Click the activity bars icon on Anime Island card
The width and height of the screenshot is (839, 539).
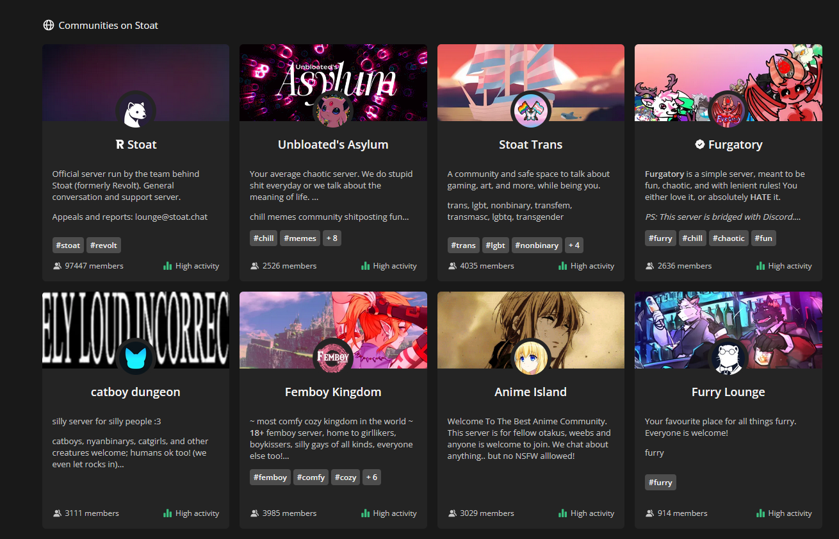563,513
